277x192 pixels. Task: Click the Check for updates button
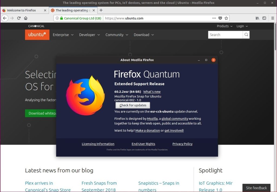133,105
